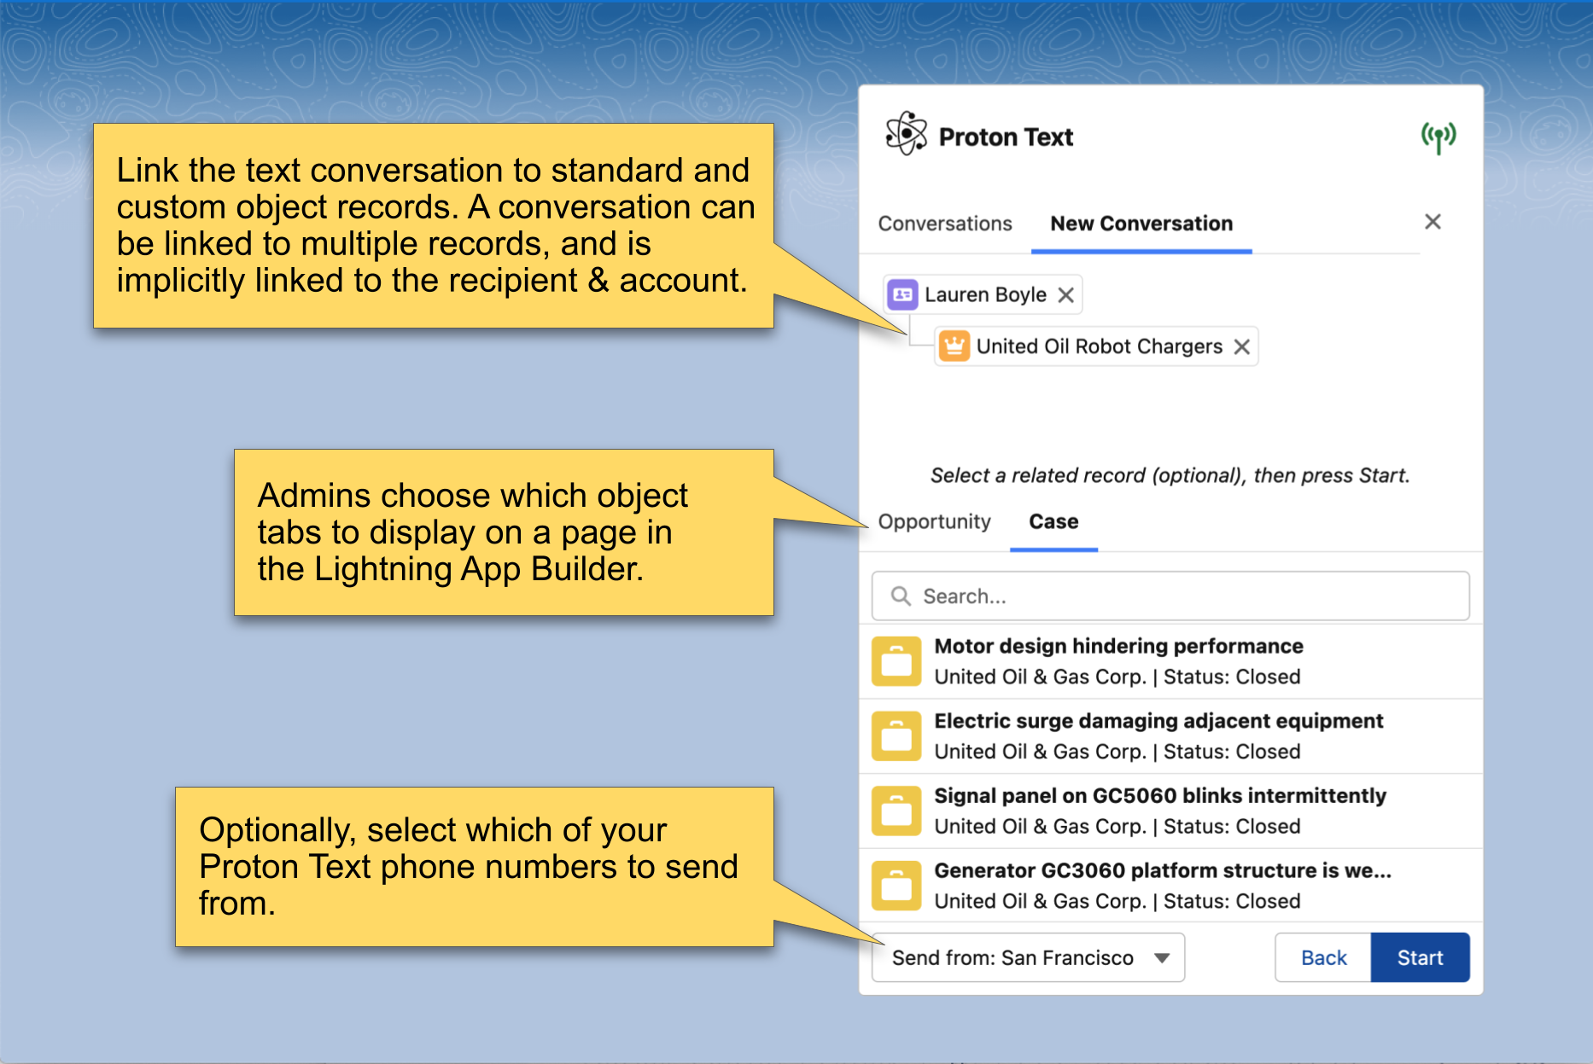Click into the Search records field
The height and width of the screenshot is (1064, 1593).
coord(1187,596)
